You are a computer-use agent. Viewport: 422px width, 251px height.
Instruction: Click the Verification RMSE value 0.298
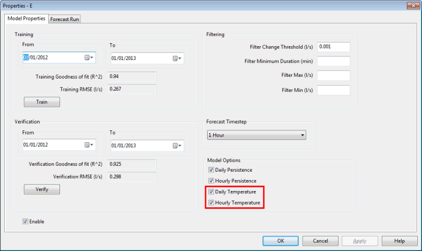pyautogui.click(x=132, y=177)
